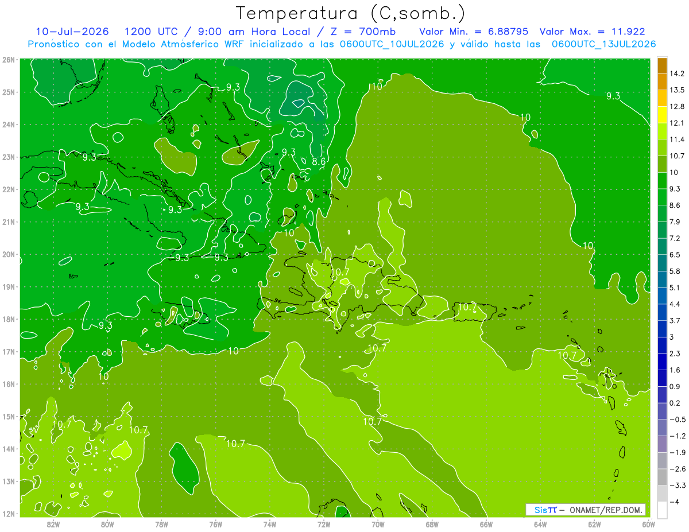Click the '78W' longitude axis label
The height and width of the screenshot is (532, 689).
coord(161,524)
